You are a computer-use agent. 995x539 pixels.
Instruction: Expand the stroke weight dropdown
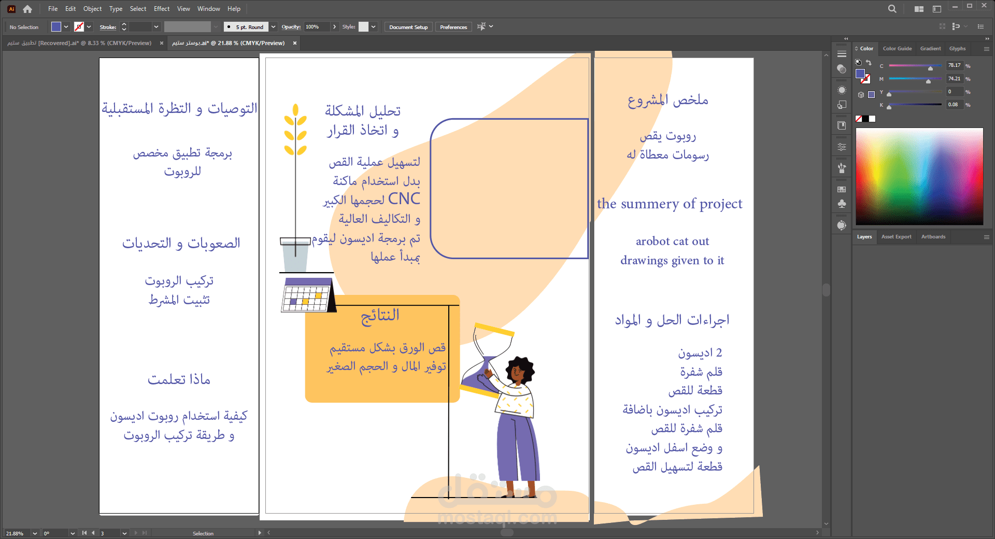tap(156, 27)
